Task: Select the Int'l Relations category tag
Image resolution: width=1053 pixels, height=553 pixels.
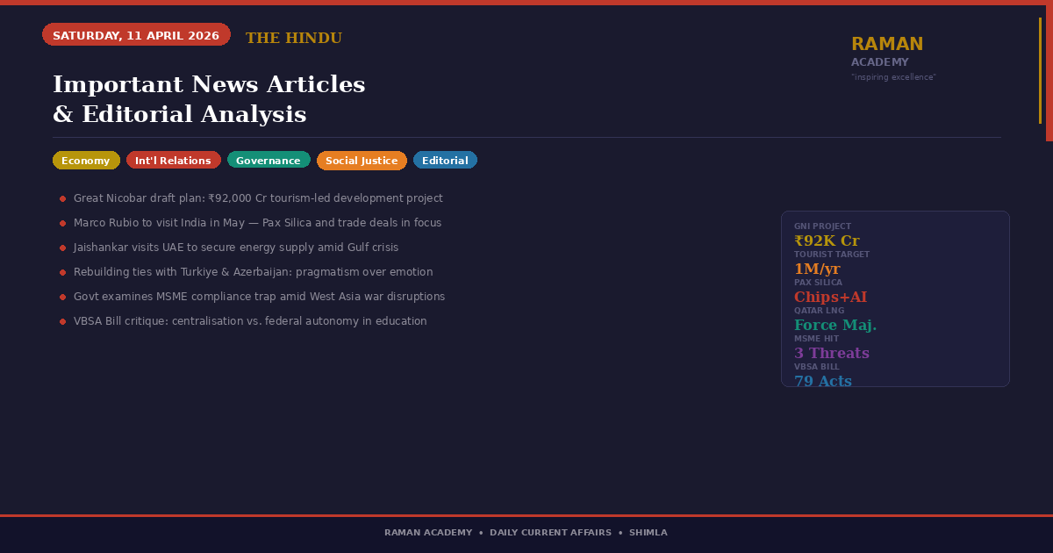Action: (173, 161)
